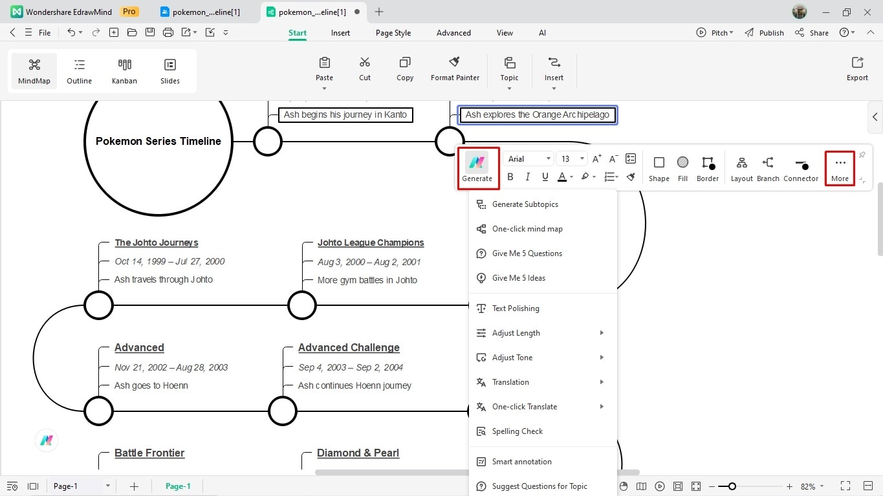Click the zoom slider handle
Viewport: 883px width, 496px height.
tap(732, 486)
